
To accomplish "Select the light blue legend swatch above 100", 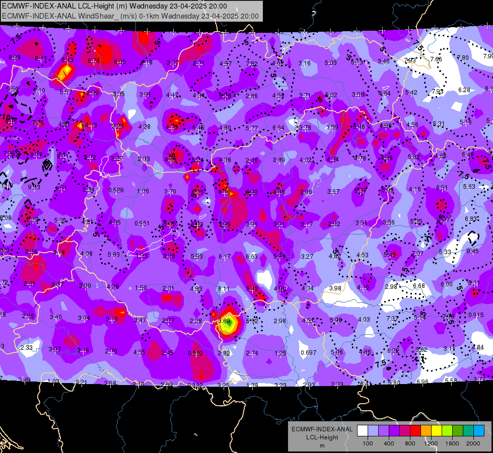I will pyautogui.click(x=373, y=431).
